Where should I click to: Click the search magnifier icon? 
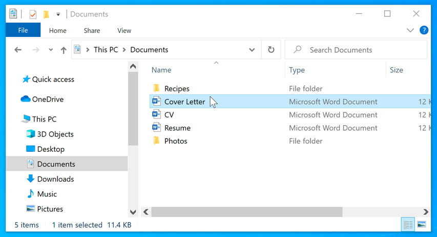click(297, 49)
